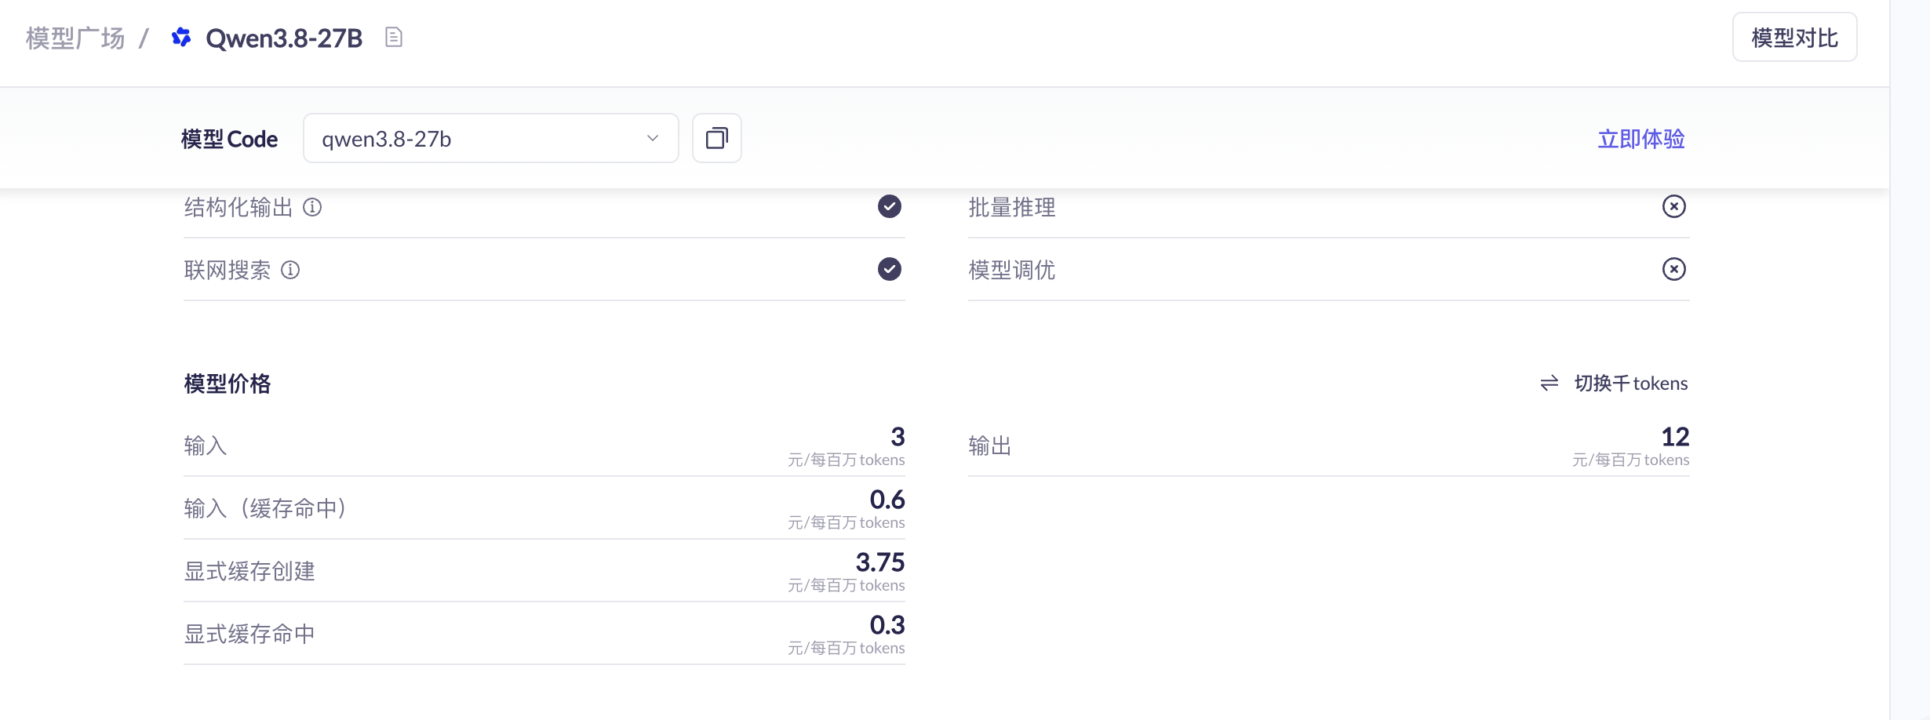
Task: Click the 联网搜索 label
Action: click(x=228, y=270)
